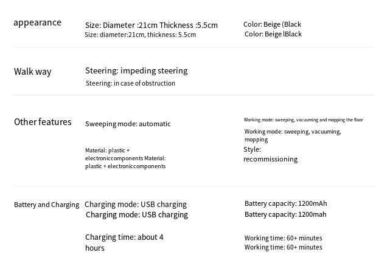Select the "Walk way" section heading
Viewport: 390px width, 272px height.
point(33,72)
